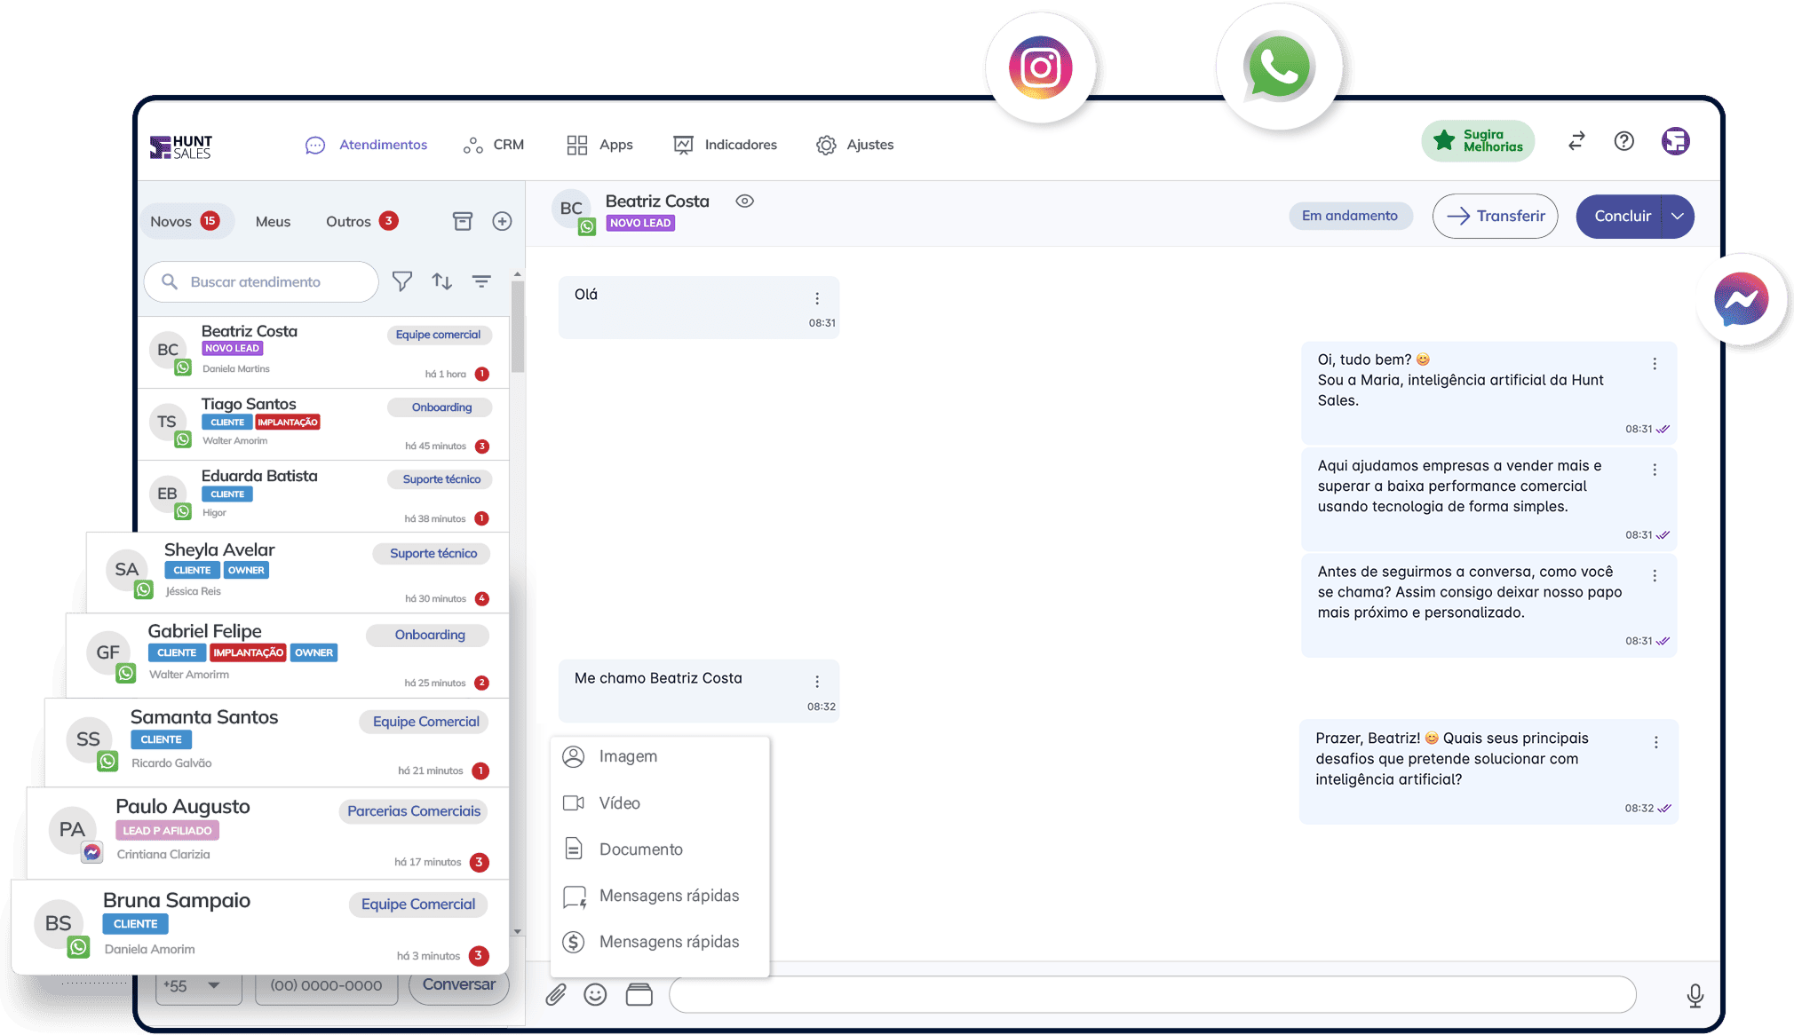This screenshot has width=1794, height=1035.
Task: Click the sort arrows icon
Action: pos(441,281)
